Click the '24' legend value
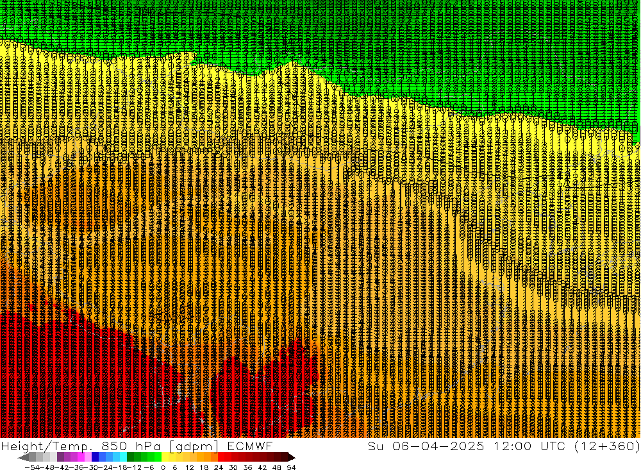The image size is (641, 470). tap(219, 467)
